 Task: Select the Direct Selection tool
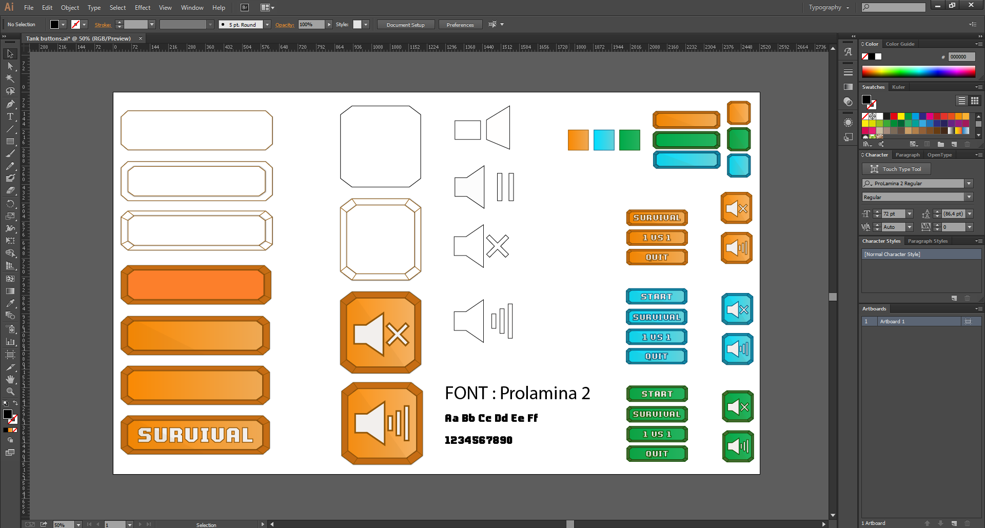10,66
